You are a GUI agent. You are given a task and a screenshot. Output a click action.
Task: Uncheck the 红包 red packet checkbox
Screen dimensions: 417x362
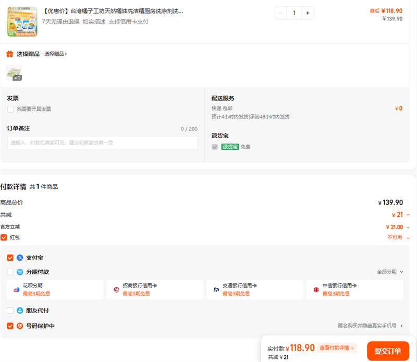coord(4,237)
